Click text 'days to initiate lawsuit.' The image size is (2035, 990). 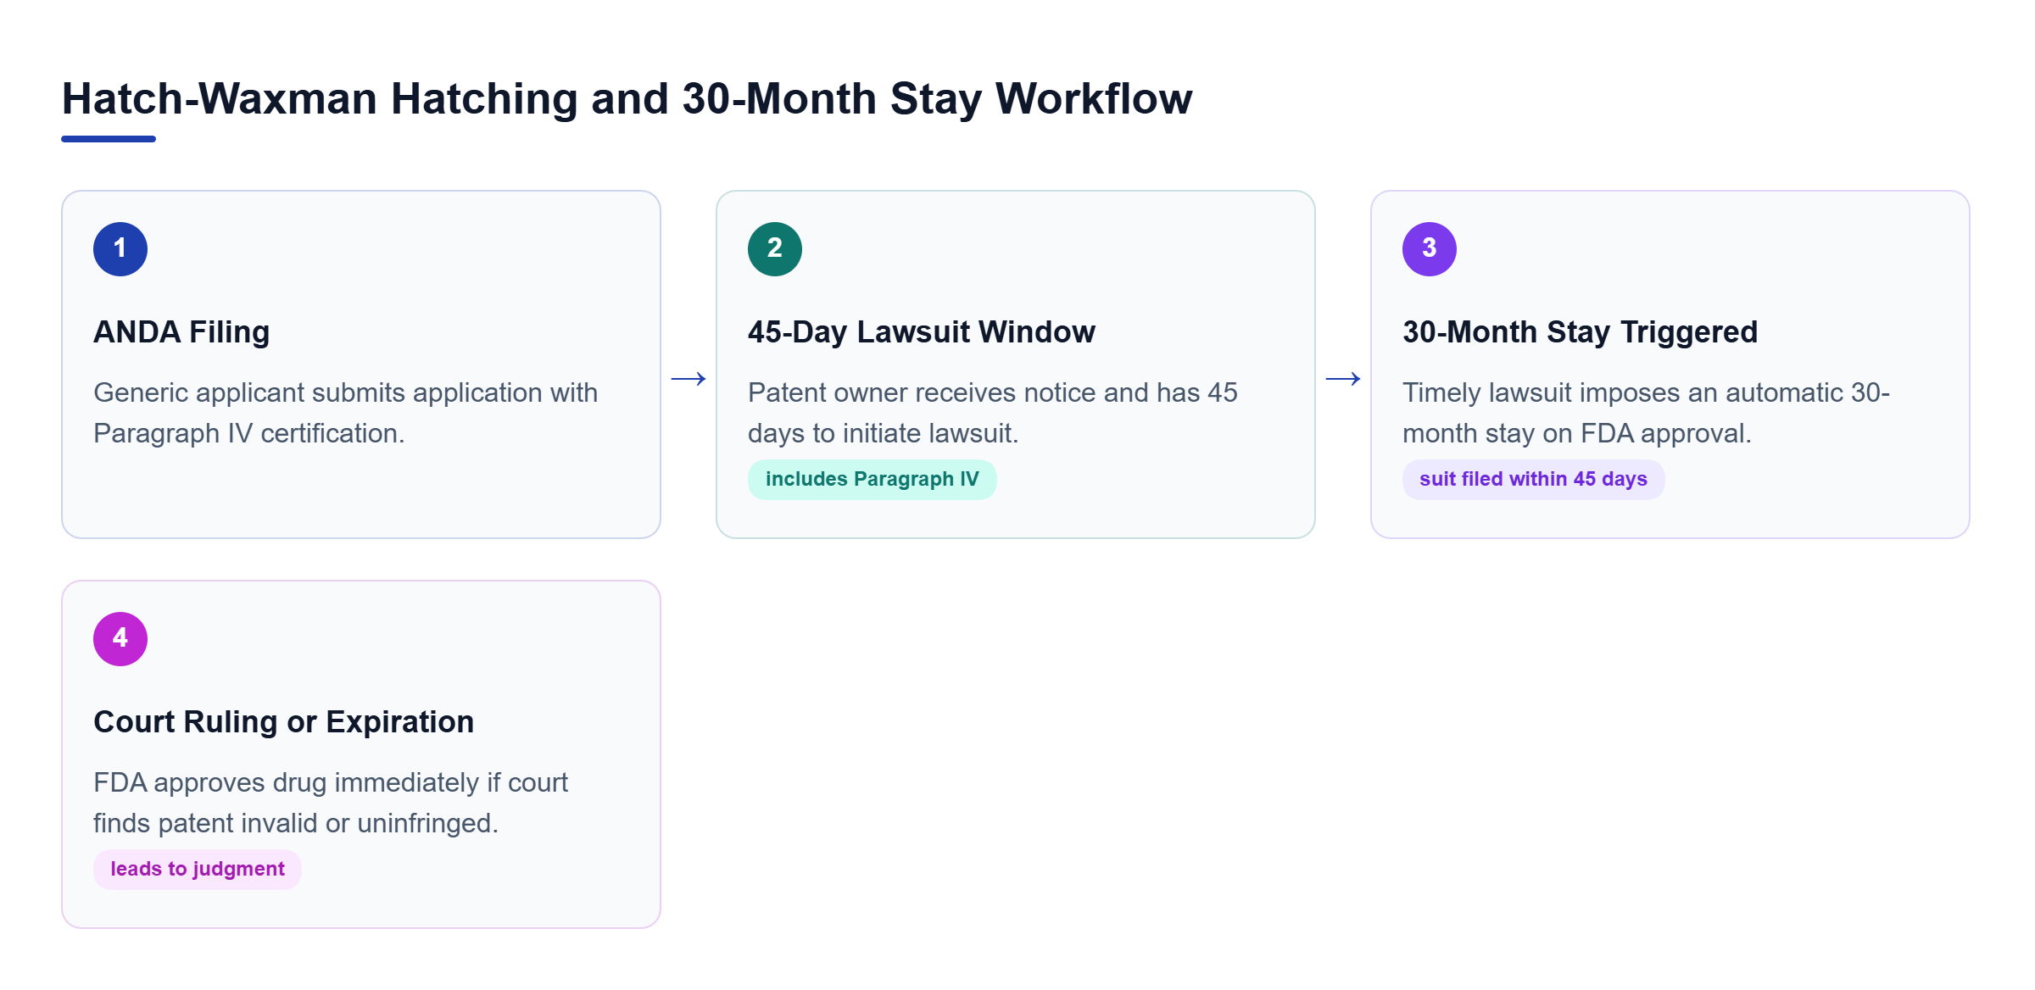click(884, 433)
